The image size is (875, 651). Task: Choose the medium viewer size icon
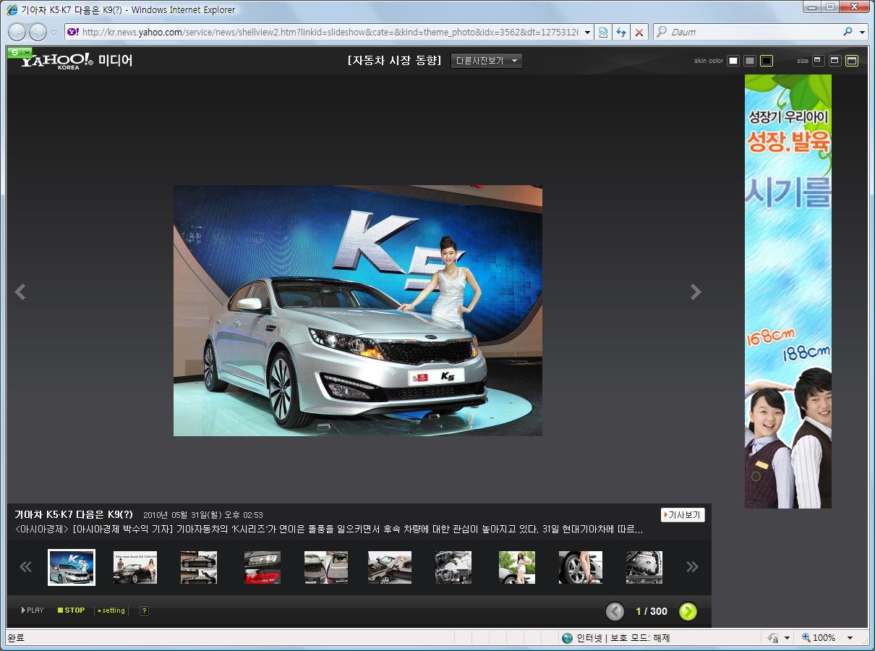[835, 61]
